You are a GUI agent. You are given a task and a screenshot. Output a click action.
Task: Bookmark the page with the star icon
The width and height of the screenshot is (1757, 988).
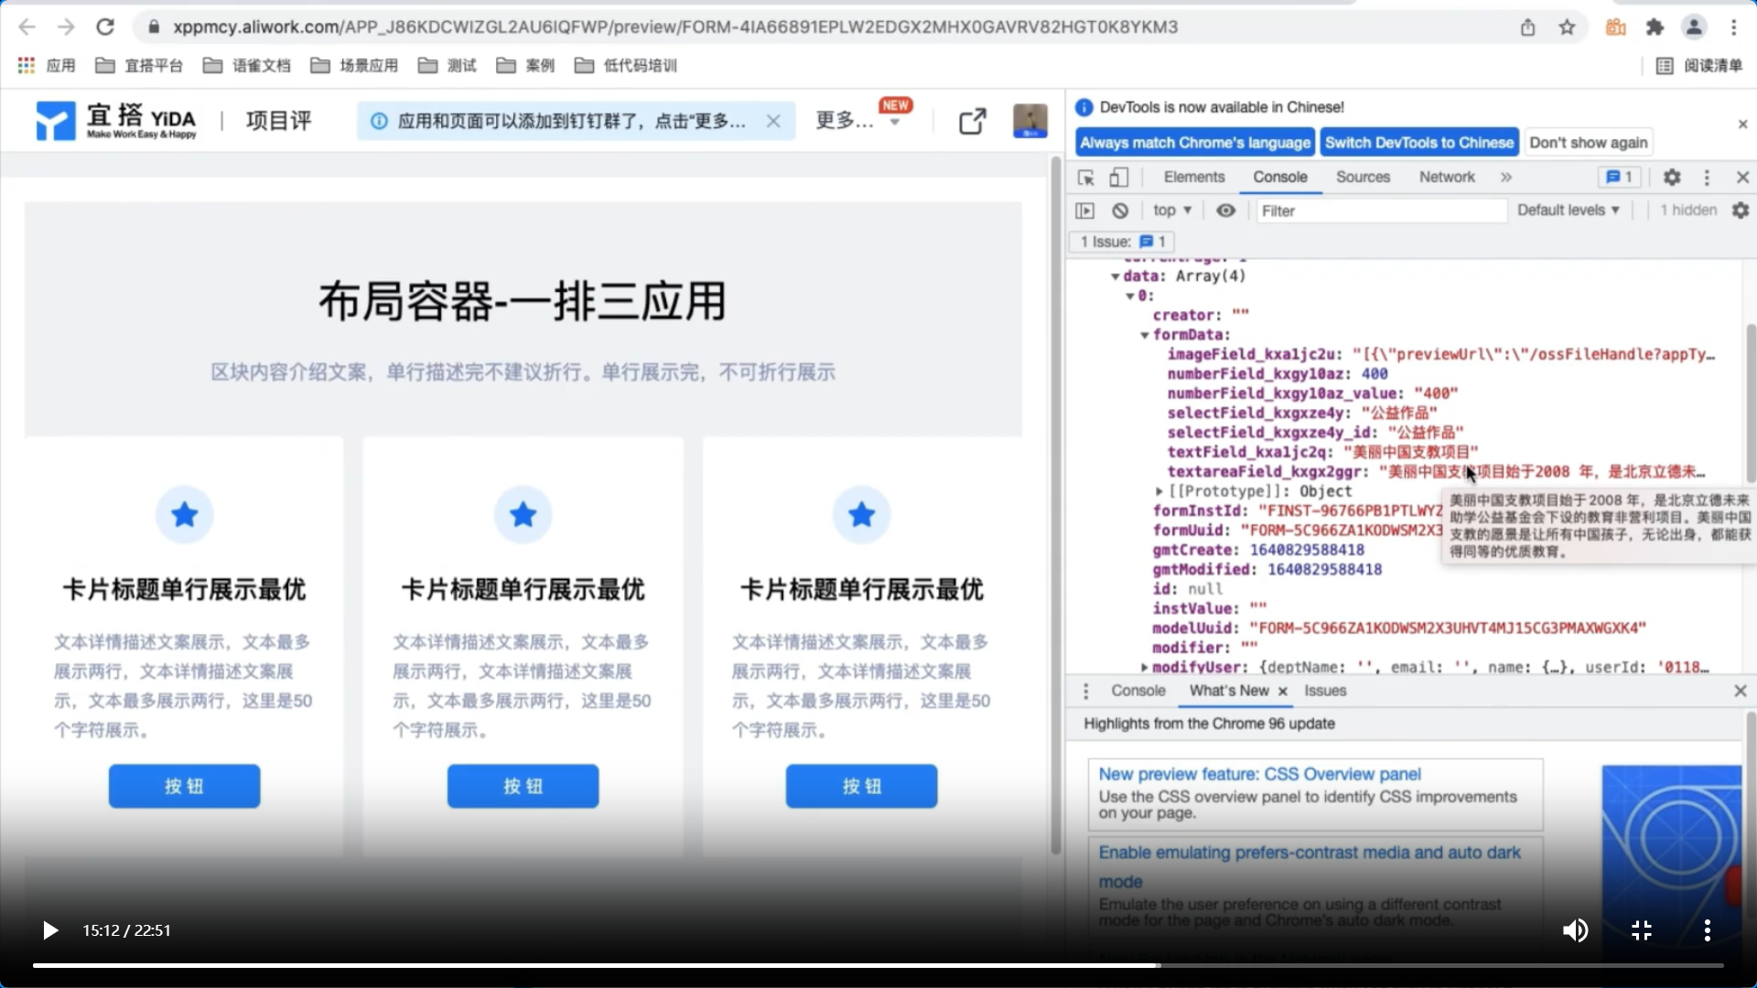coord(1568,27)
